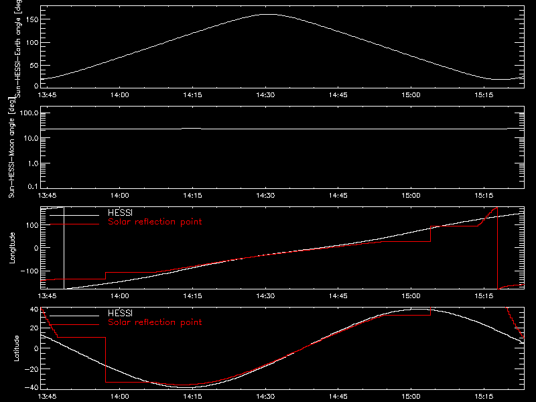This screenshot has height=402, width=536.
Task: Click 14:15 time label under Moon angle plot
Action: (x=192, y=196)
